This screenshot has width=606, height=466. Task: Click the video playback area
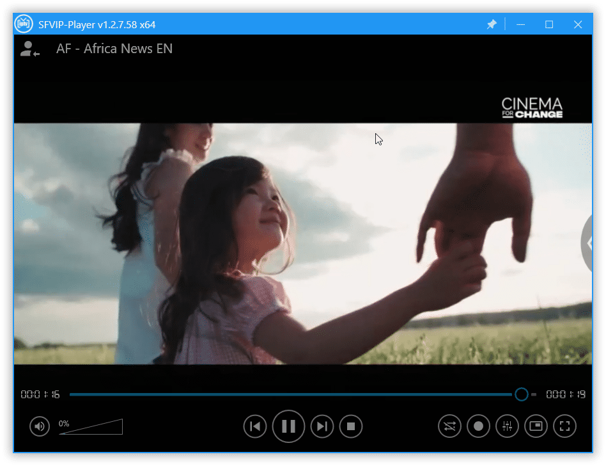click(303, 243)
